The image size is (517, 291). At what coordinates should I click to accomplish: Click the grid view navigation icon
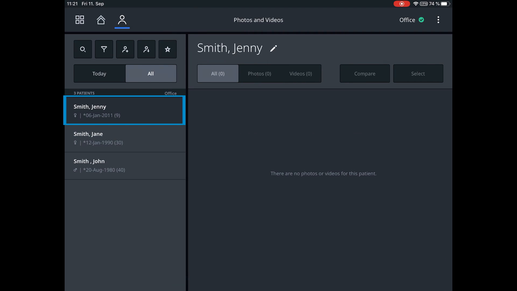coord(80,20)
